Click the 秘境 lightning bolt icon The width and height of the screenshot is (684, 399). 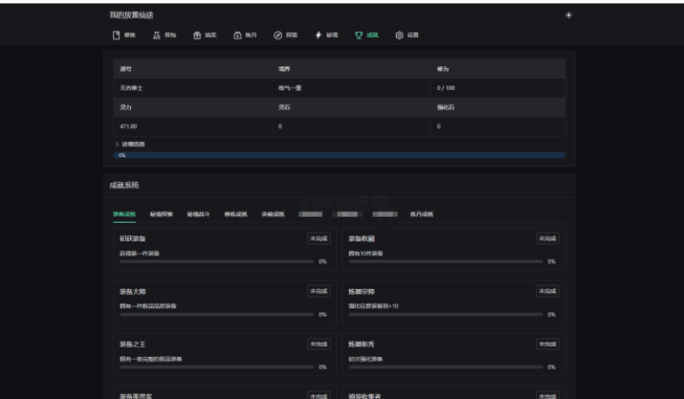[x=318, y=35]
